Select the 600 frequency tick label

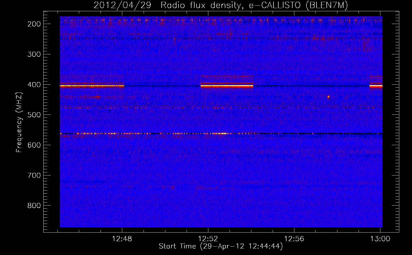34,145
